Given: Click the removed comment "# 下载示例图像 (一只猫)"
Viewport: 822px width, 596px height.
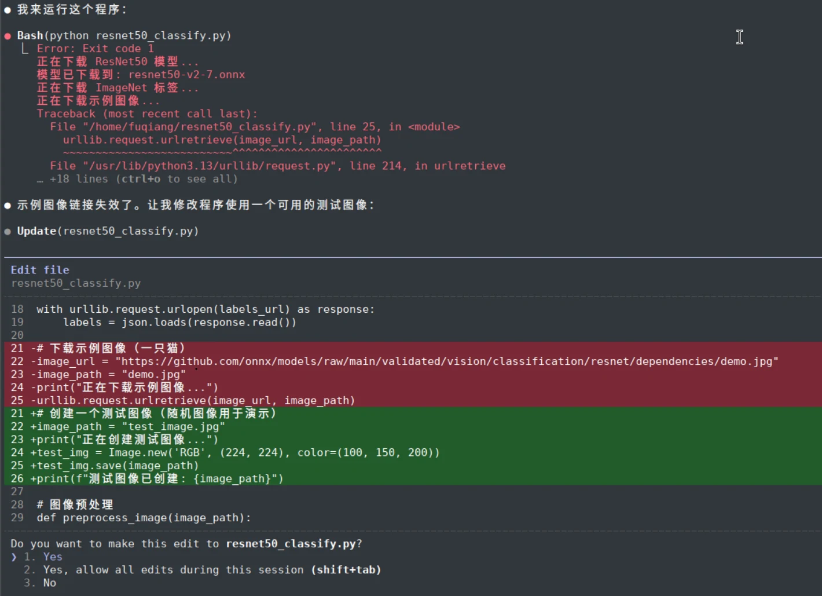Looking at the screenshot, I should click(413, 348).
